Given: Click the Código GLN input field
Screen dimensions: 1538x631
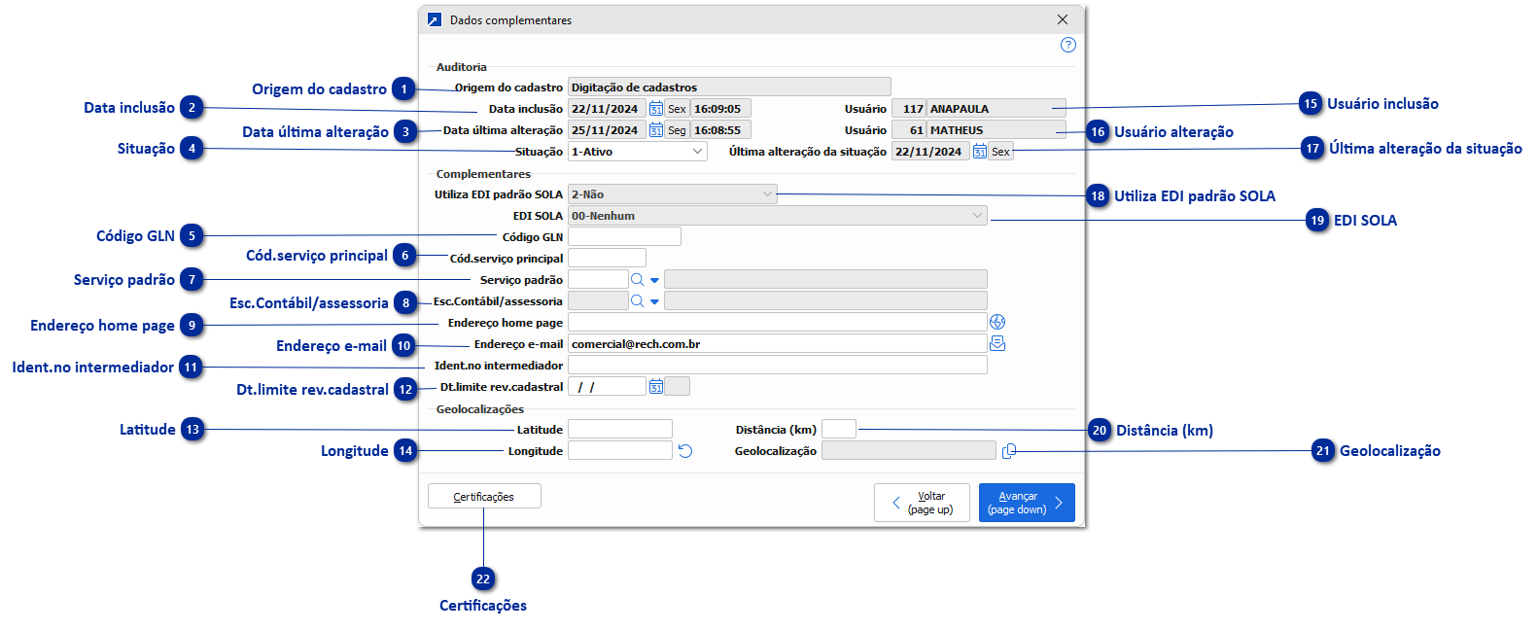Looking at the screenshot, I should point(624,237).
